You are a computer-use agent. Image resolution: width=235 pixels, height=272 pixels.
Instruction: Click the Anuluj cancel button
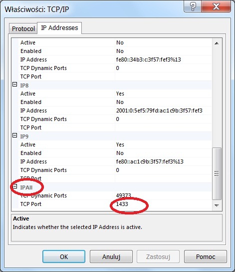coord(111,256)
